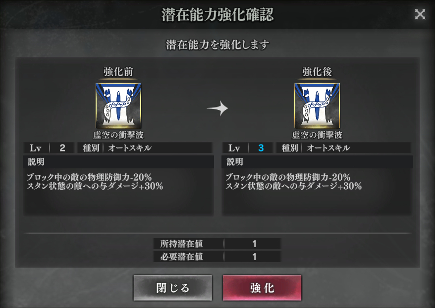The height and width of the screenshot is (308, 435).
Task: Click the right skill description text
Action: pos(293,182)
